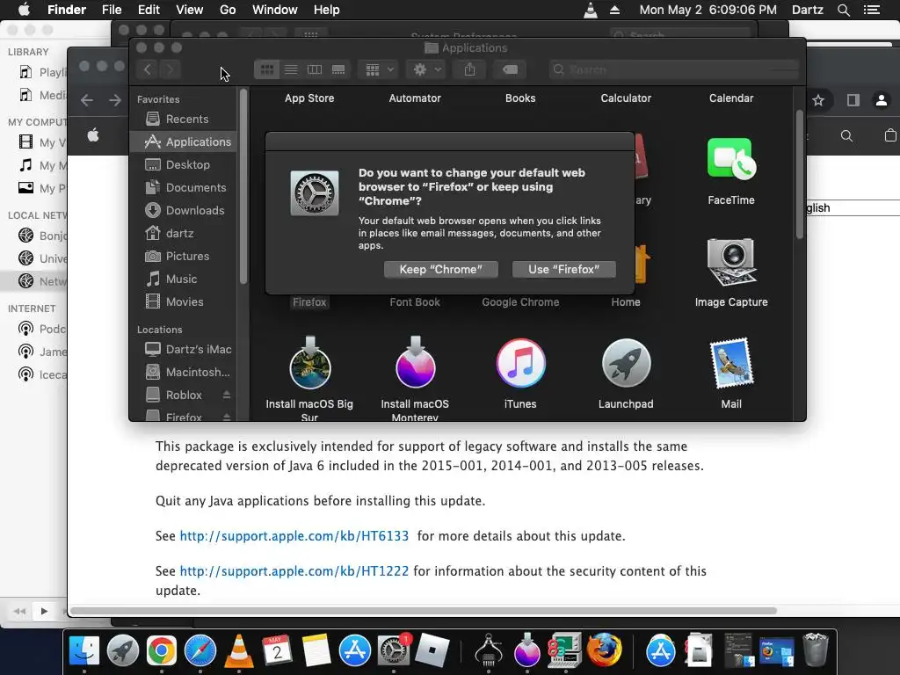Open Trash in the Dock
The height and width of the screenshot is (675, 900).
coord(815,651)
